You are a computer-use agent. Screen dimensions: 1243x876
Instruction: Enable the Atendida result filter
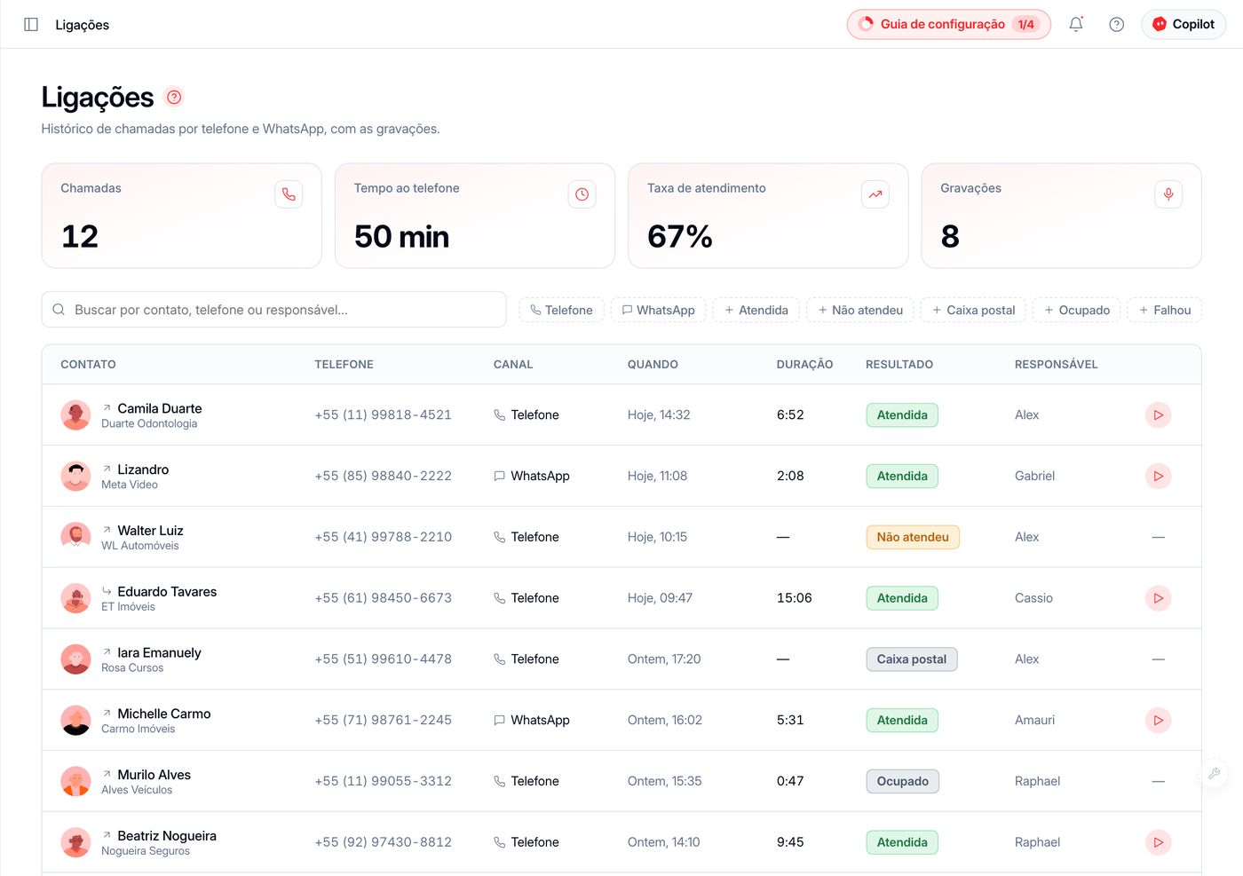(756, 310)
